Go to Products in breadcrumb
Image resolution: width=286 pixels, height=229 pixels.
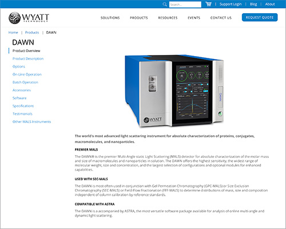click(32, 33)
